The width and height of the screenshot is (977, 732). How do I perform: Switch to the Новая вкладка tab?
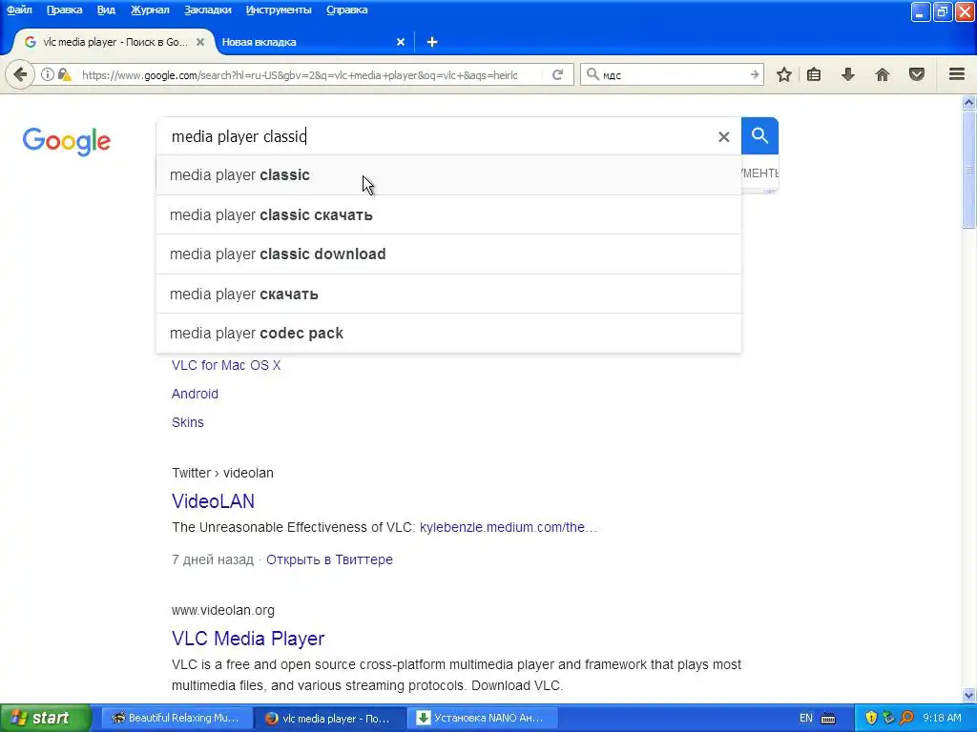312,42
